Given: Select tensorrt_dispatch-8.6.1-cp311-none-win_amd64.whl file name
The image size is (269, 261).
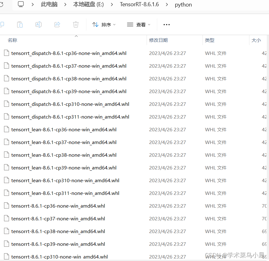Looking at the screenshot, I should tap(70, 117).
